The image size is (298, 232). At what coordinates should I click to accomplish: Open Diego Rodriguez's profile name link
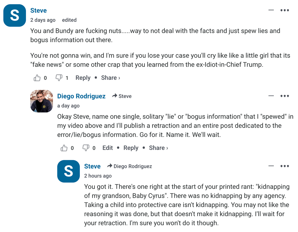[81, 96]
